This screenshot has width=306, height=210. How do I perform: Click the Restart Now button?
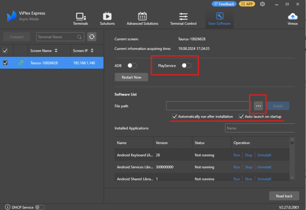(131, 77)
